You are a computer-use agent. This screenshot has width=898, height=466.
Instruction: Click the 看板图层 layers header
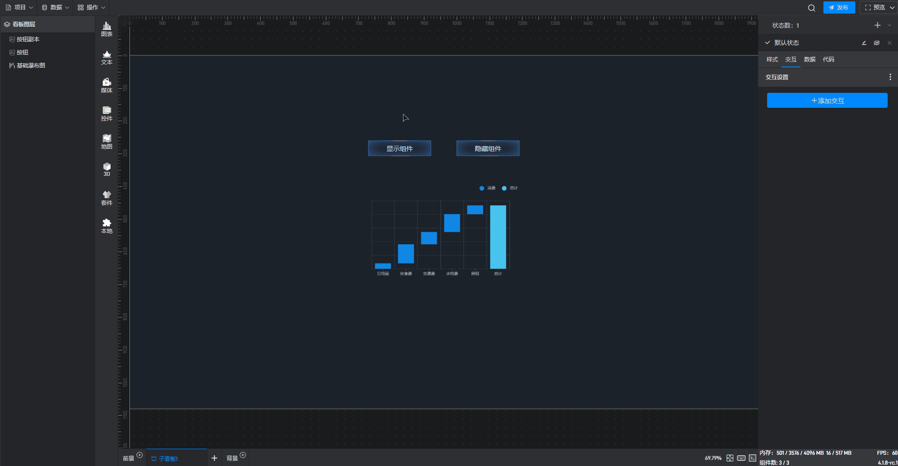pyautogui.click(x=47, y=24)
